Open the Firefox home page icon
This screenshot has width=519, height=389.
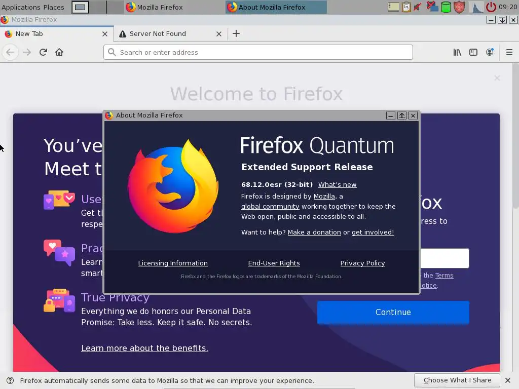pos(59,52)
